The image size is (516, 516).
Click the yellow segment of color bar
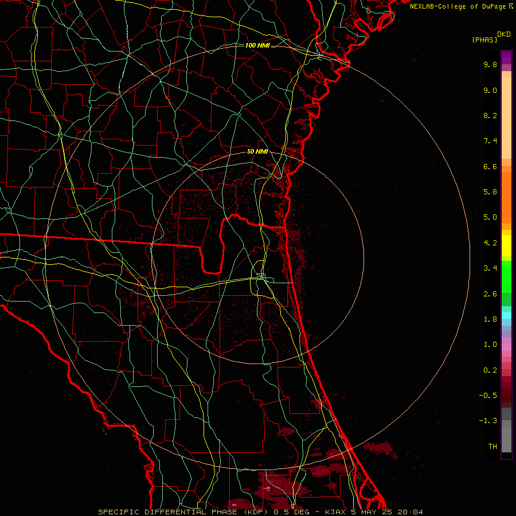click(x=506, y=245)
